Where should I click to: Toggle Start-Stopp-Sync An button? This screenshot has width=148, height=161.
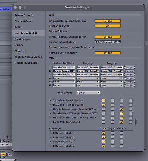click(x=108, y=26)
